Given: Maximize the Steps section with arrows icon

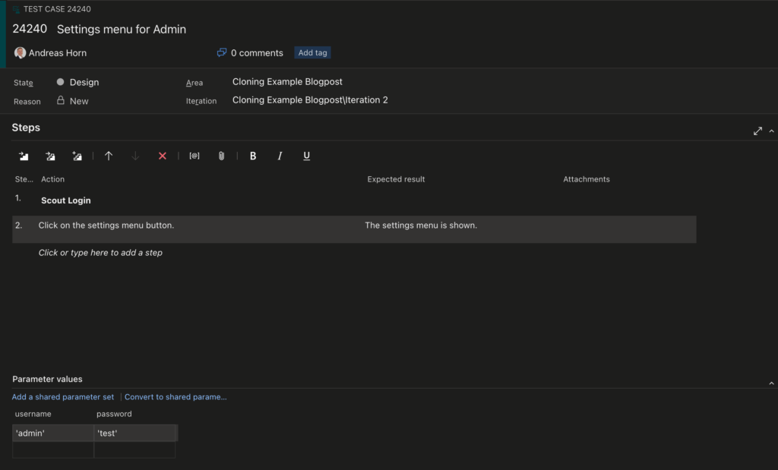Looking at the screenshot, I should coord(757,131).
